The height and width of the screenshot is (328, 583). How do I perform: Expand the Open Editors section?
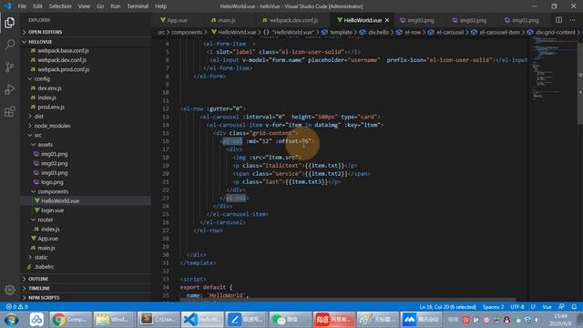(86, 32)
